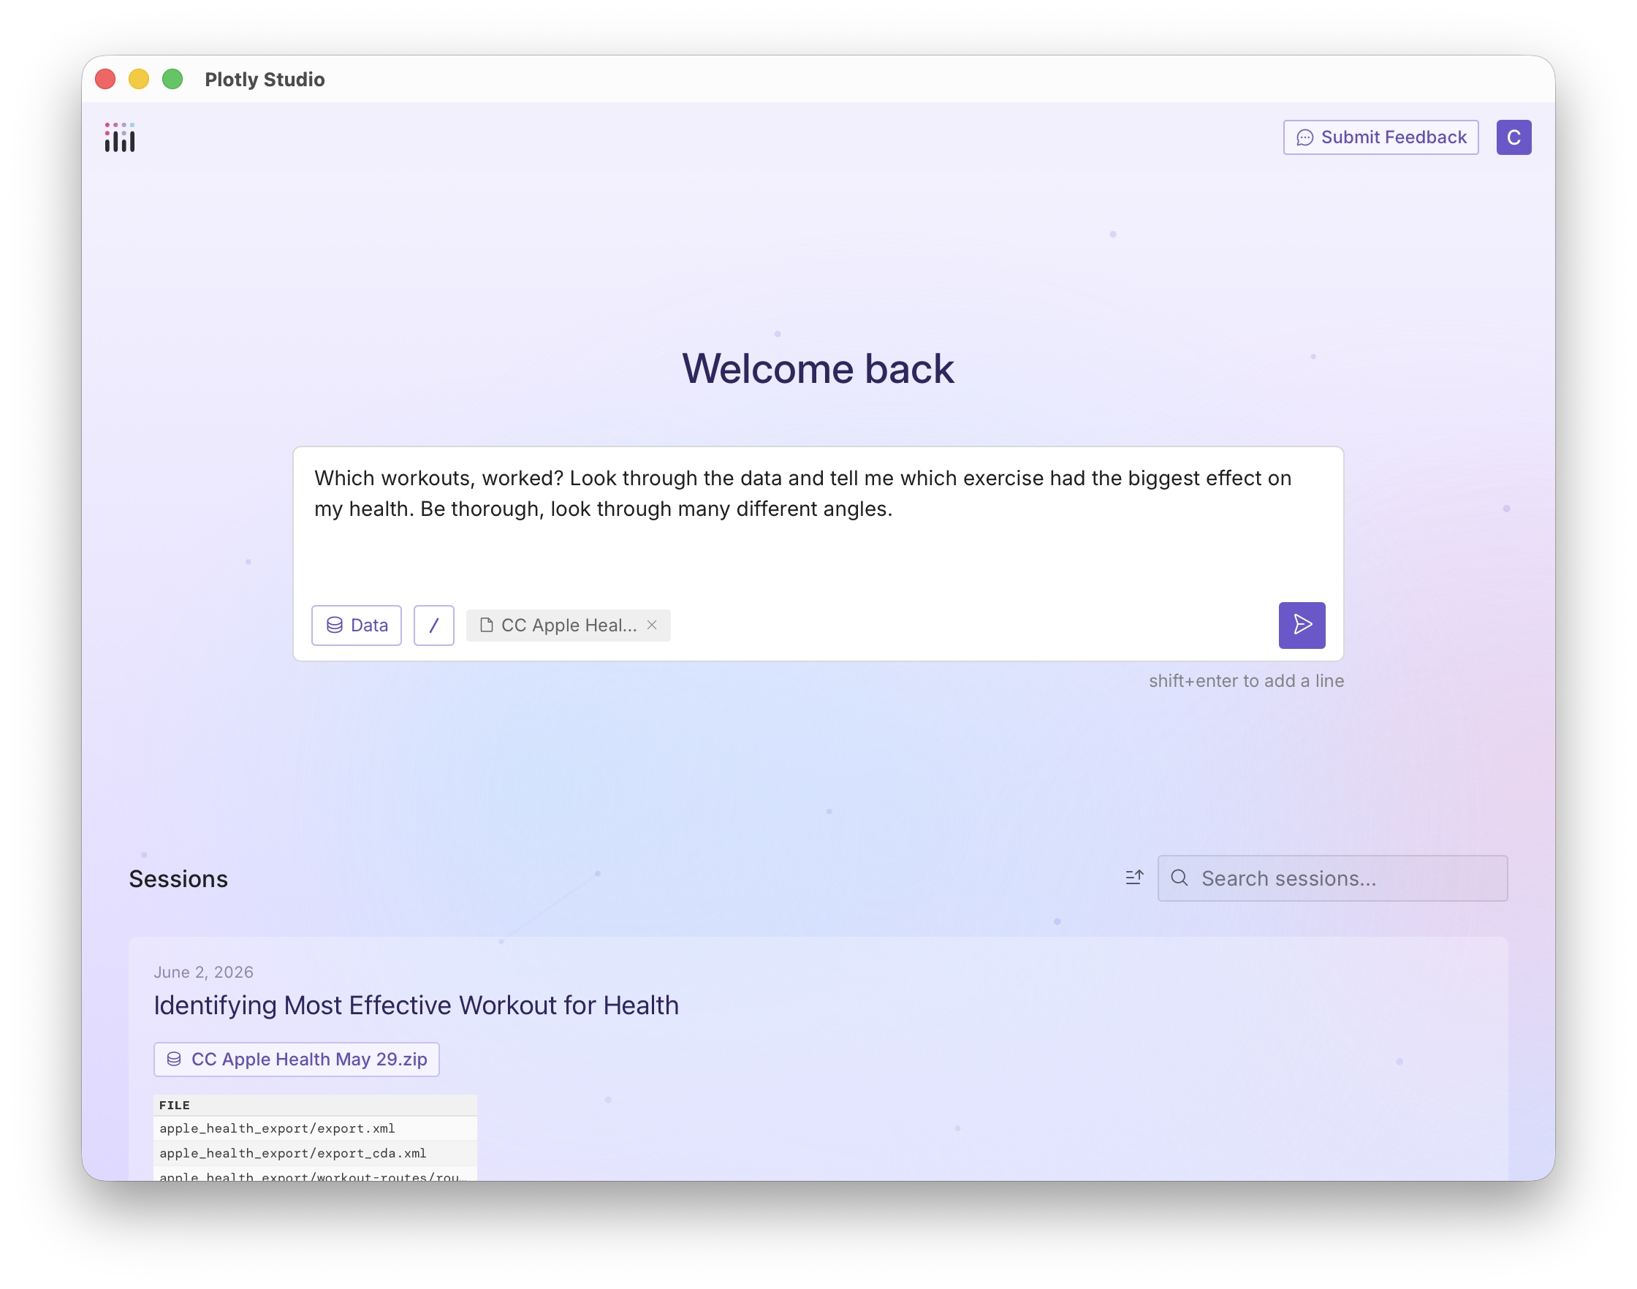Viewport: 1637px width, 1289px height.
Task: Click the June 2, 2026 session date
Action: [x=204, y=972]
